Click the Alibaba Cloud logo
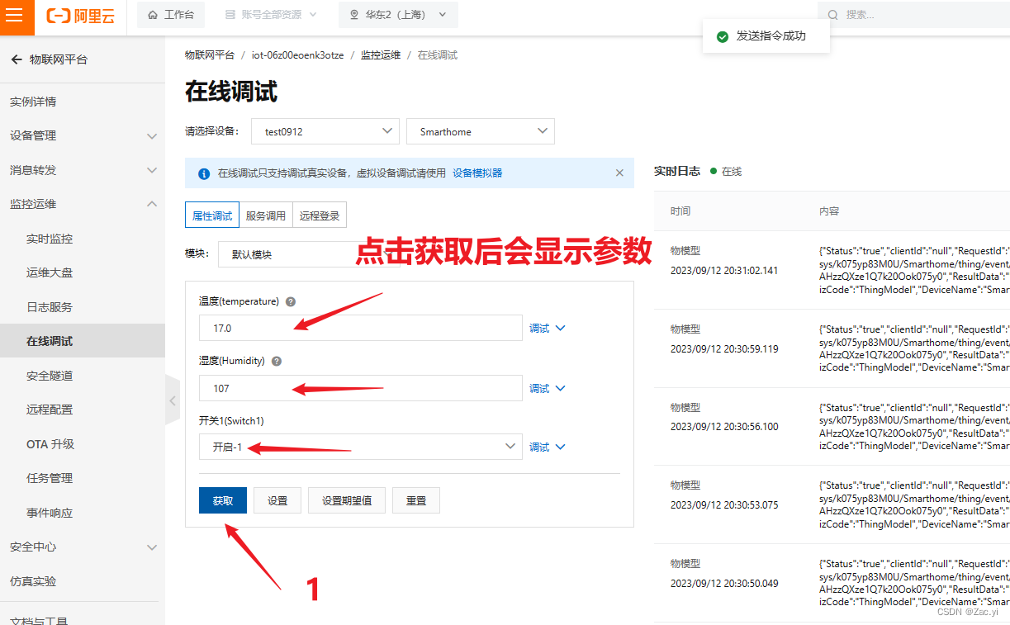The width and height of the screenshot is (1010, 625). point(80,15)
